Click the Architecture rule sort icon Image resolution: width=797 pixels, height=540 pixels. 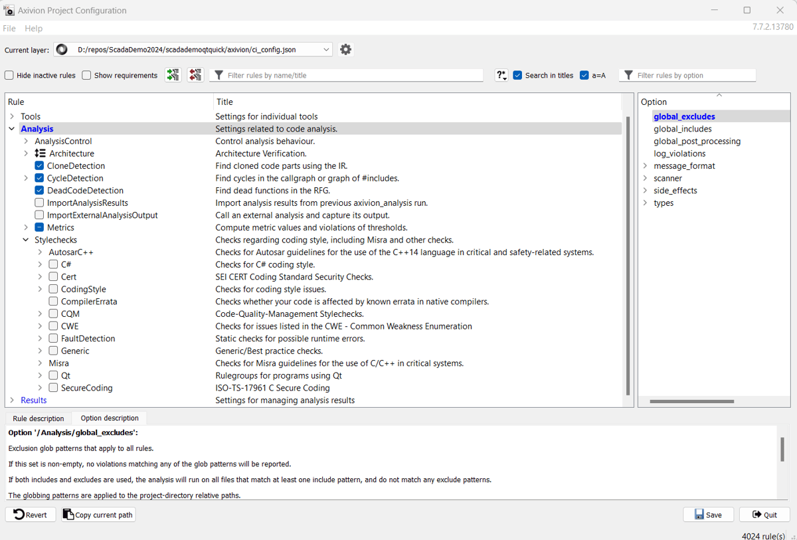point(40,153)
